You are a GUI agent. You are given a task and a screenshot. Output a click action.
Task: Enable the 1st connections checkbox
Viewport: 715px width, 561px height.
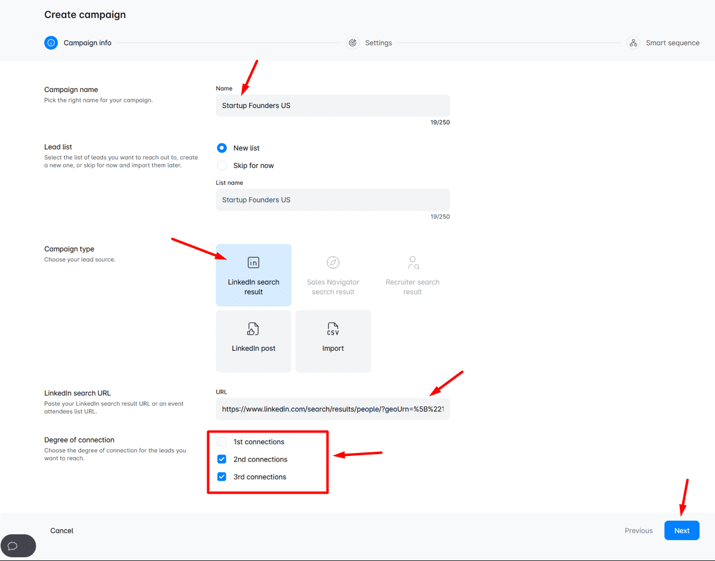click(x=222, y=442)
